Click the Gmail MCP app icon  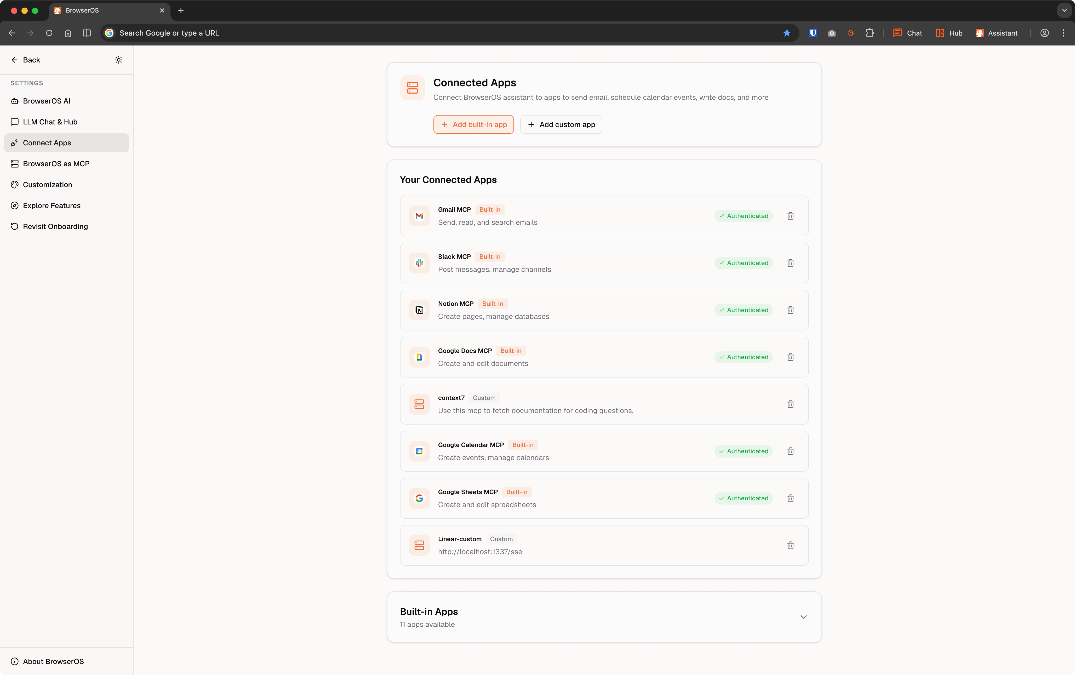tap(419, 216)
